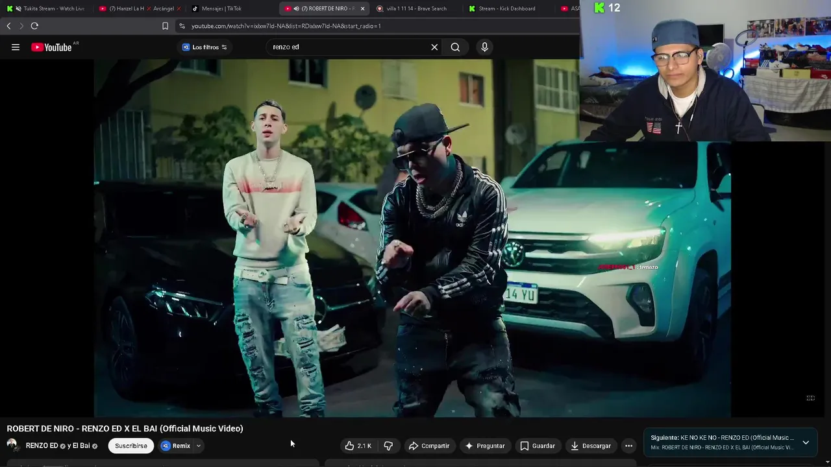
Task: Expand the Siguiente playlist panel chevron
Action: [806, 442]
